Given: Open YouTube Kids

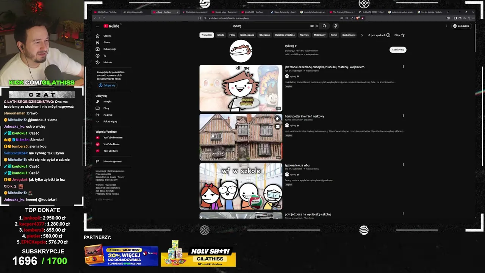Looking at the screenshot, I should (x=110, y=151).
